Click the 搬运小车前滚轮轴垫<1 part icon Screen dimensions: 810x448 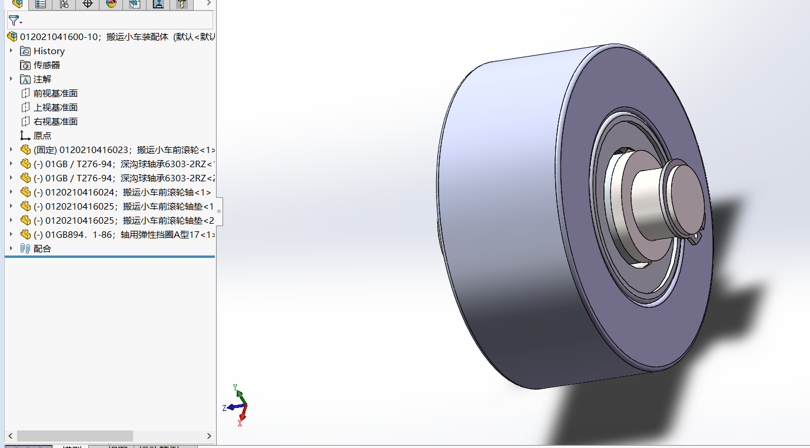[x=25, y=207]
